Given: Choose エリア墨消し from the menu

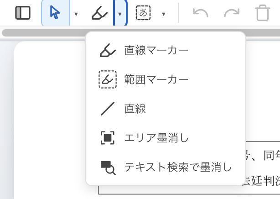Looking at the screenshot, I should click(166, 138).
